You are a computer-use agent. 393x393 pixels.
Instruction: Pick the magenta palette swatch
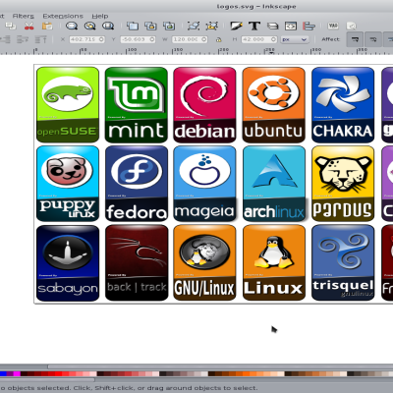click(x=17, y=373)
